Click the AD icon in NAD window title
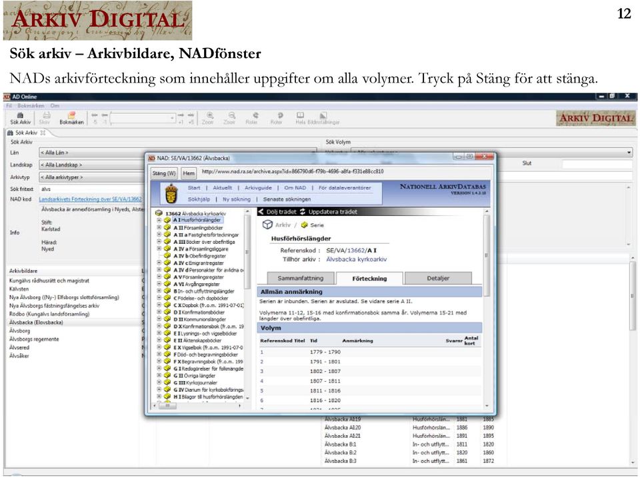 click(151, 158)
